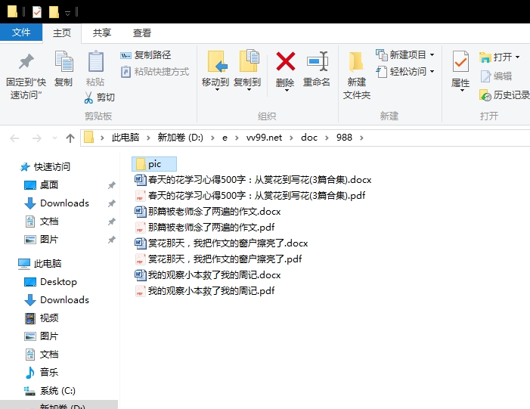Open recent locations dropdown arrow

[54, 138]
